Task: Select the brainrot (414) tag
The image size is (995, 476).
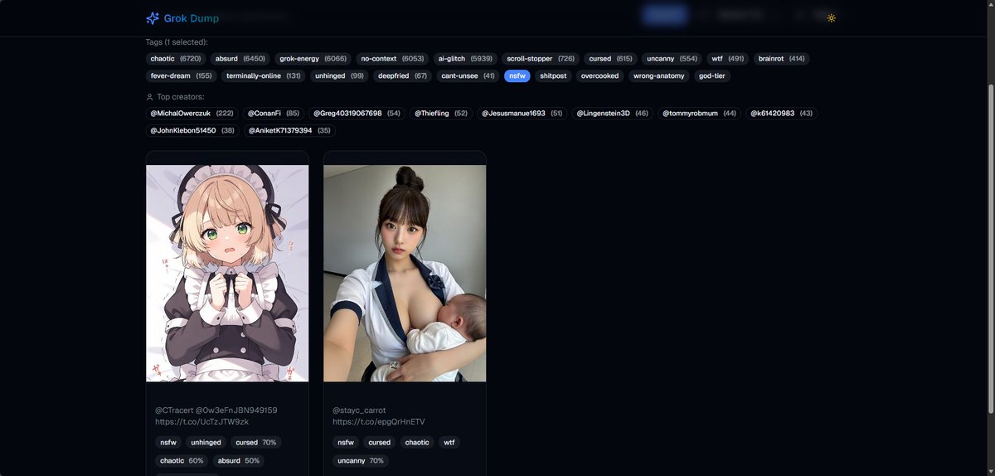Action: point(782,59)
